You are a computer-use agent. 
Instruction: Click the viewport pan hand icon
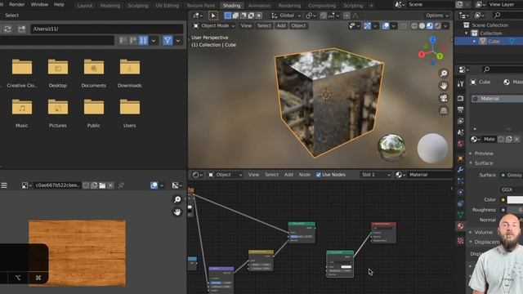pos(444,86)
